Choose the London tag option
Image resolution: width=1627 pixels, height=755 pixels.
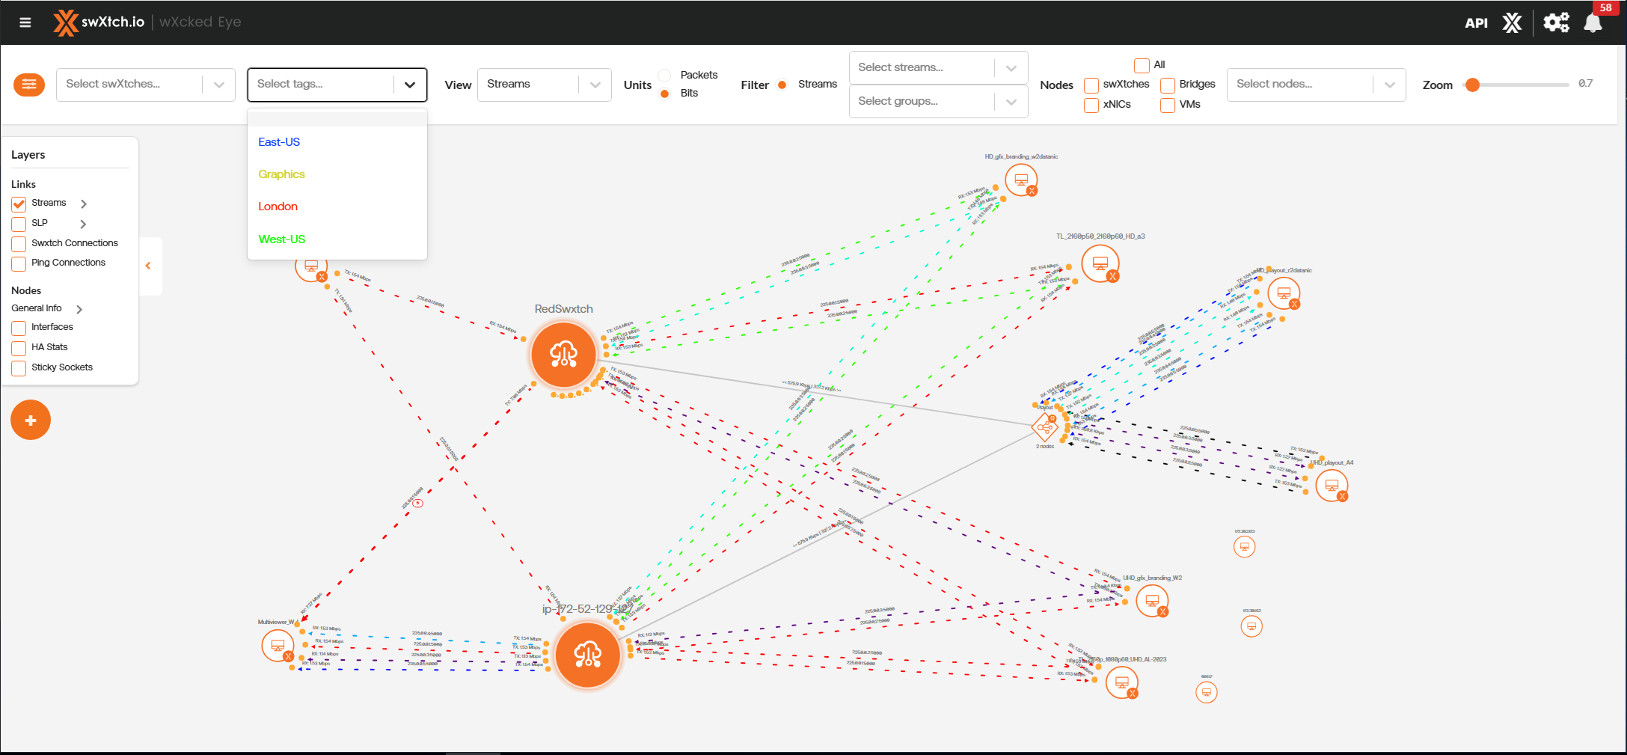[278, 207]
